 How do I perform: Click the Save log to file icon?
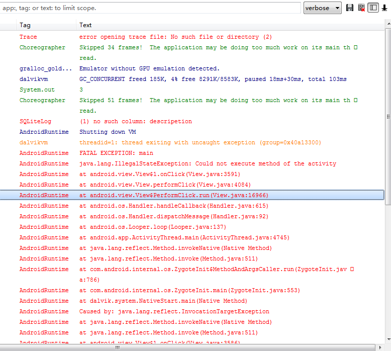(x=350, y=8)
